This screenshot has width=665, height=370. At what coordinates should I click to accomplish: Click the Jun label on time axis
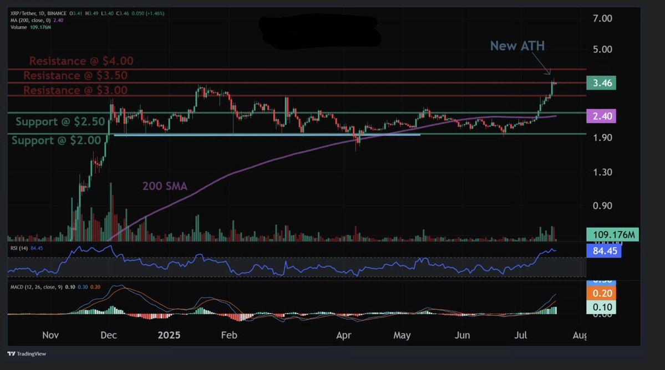click(x=462, y=335)
